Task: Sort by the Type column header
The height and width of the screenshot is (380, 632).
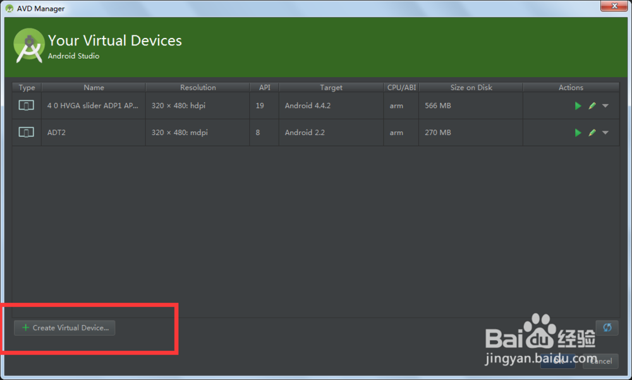Action: (x=27, y=87)
